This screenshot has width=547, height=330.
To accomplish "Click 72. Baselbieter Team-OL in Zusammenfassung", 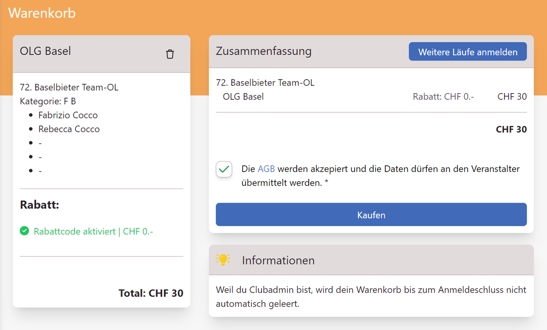I will click(x=265, y=83).
